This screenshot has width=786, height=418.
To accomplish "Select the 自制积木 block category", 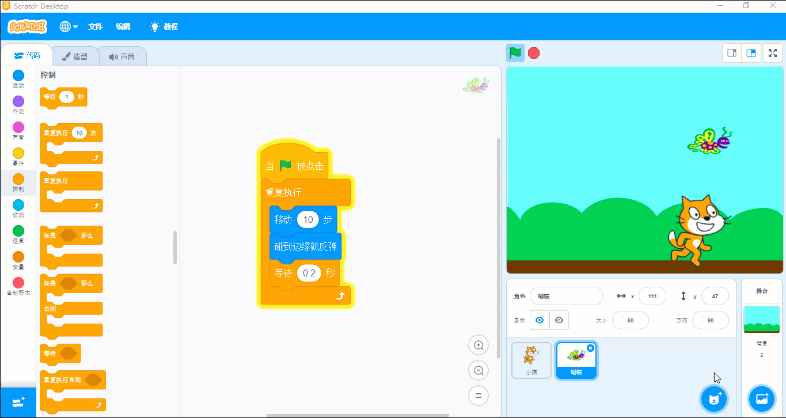I will tap(18, 286).
